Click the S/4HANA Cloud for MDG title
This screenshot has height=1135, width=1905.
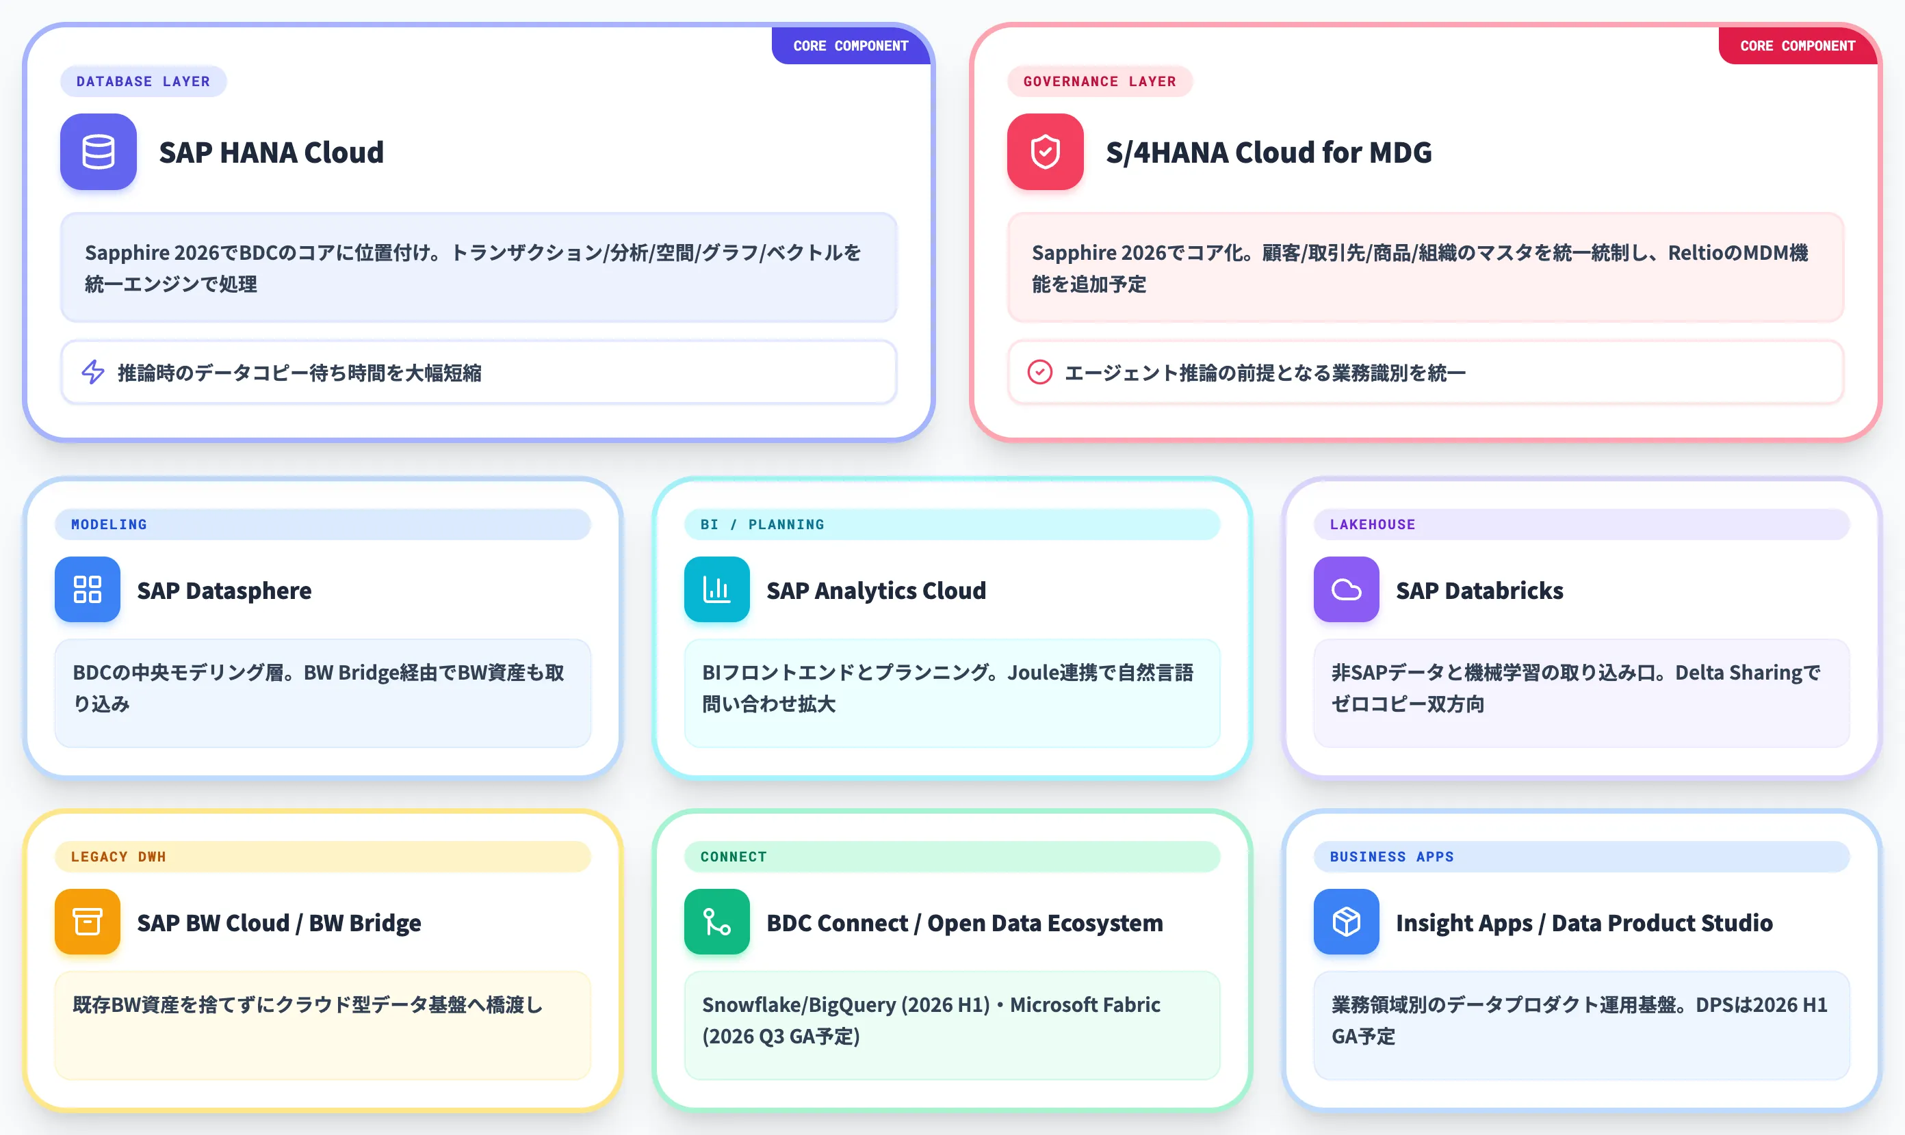click(1268, 152)
